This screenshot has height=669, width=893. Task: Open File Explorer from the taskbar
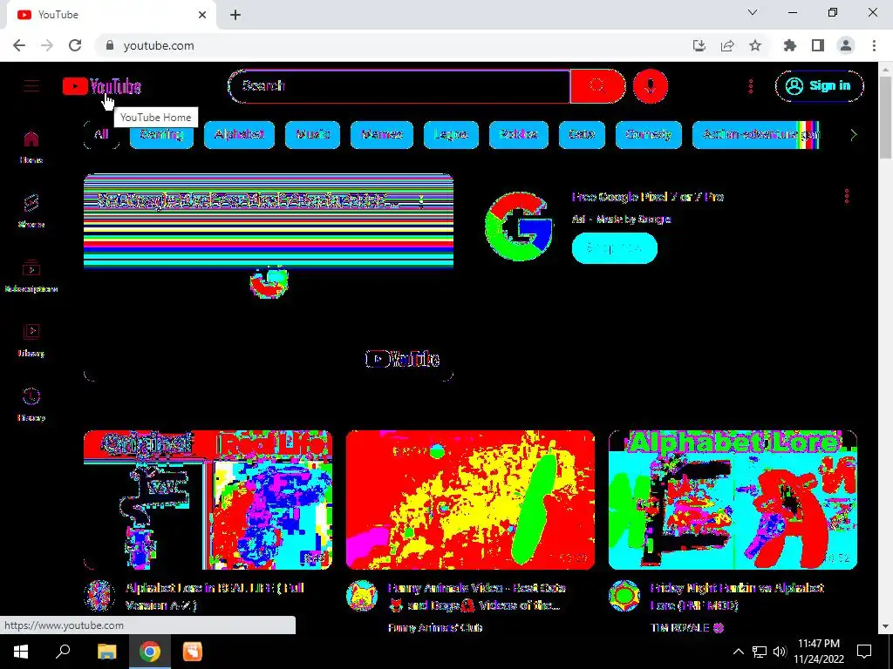(106, 652)
